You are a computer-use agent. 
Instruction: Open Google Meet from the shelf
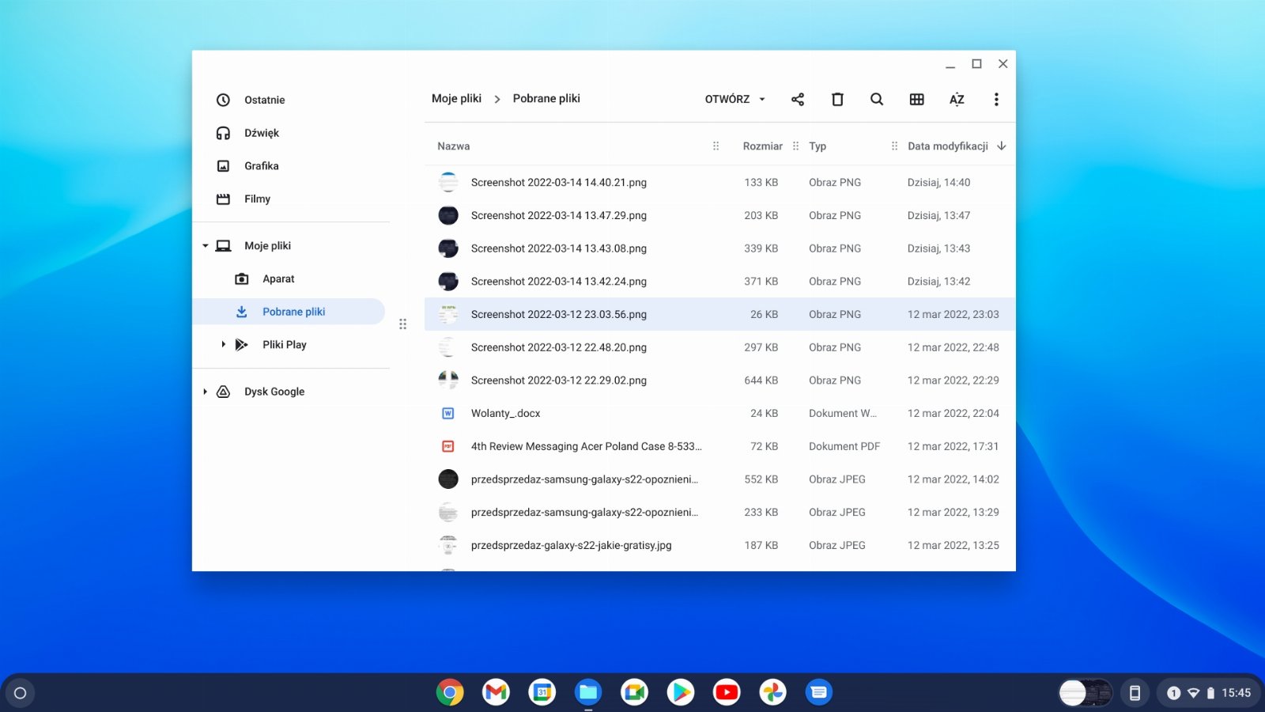tap(634, 692)
